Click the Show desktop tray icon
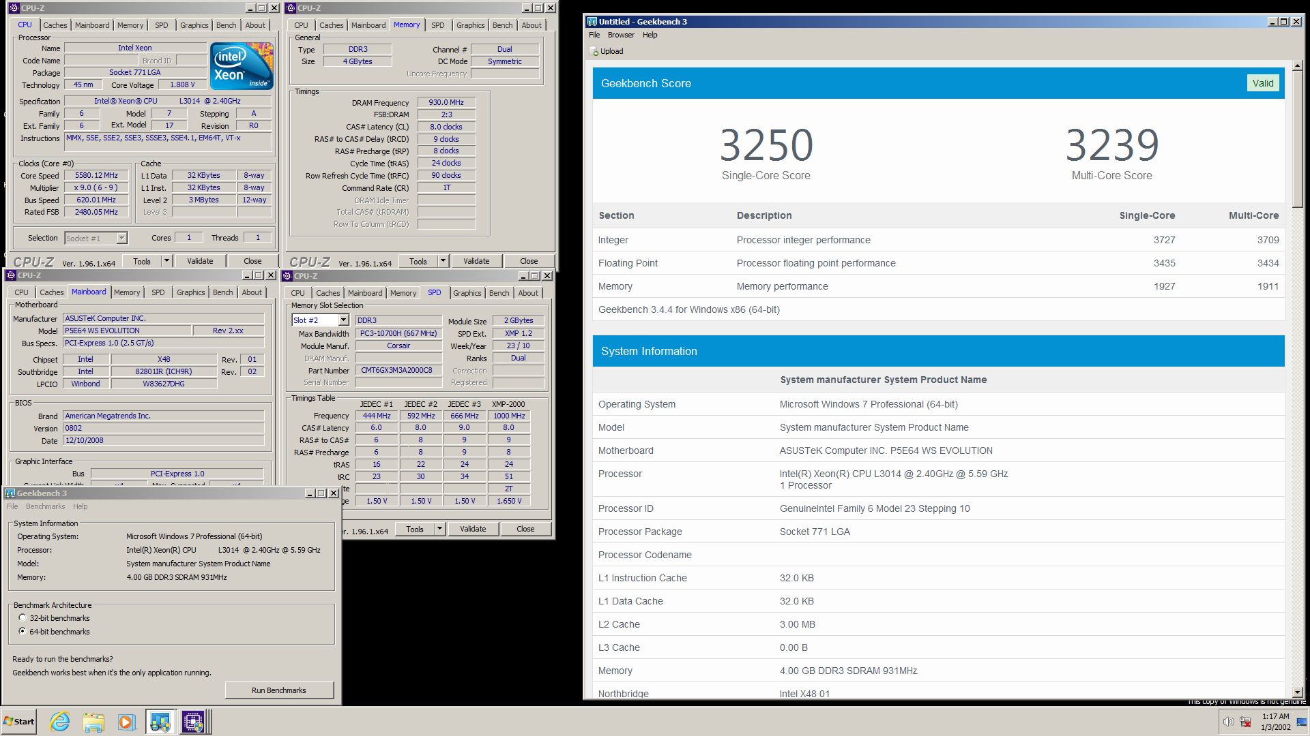This screenshot has height=736, width=1310. (1302, 722)
